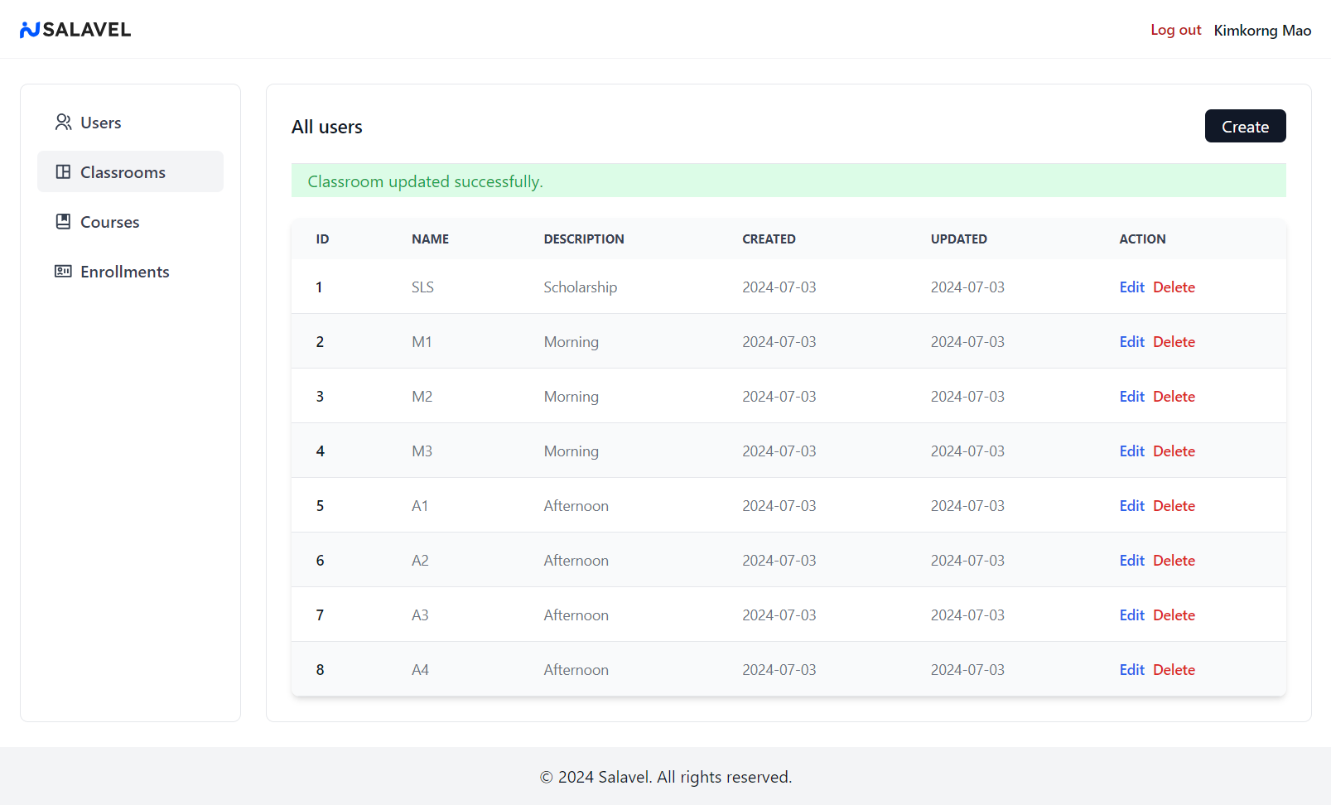Edit the A3 classroom
1331x805 pixels.
[1131, 615]
